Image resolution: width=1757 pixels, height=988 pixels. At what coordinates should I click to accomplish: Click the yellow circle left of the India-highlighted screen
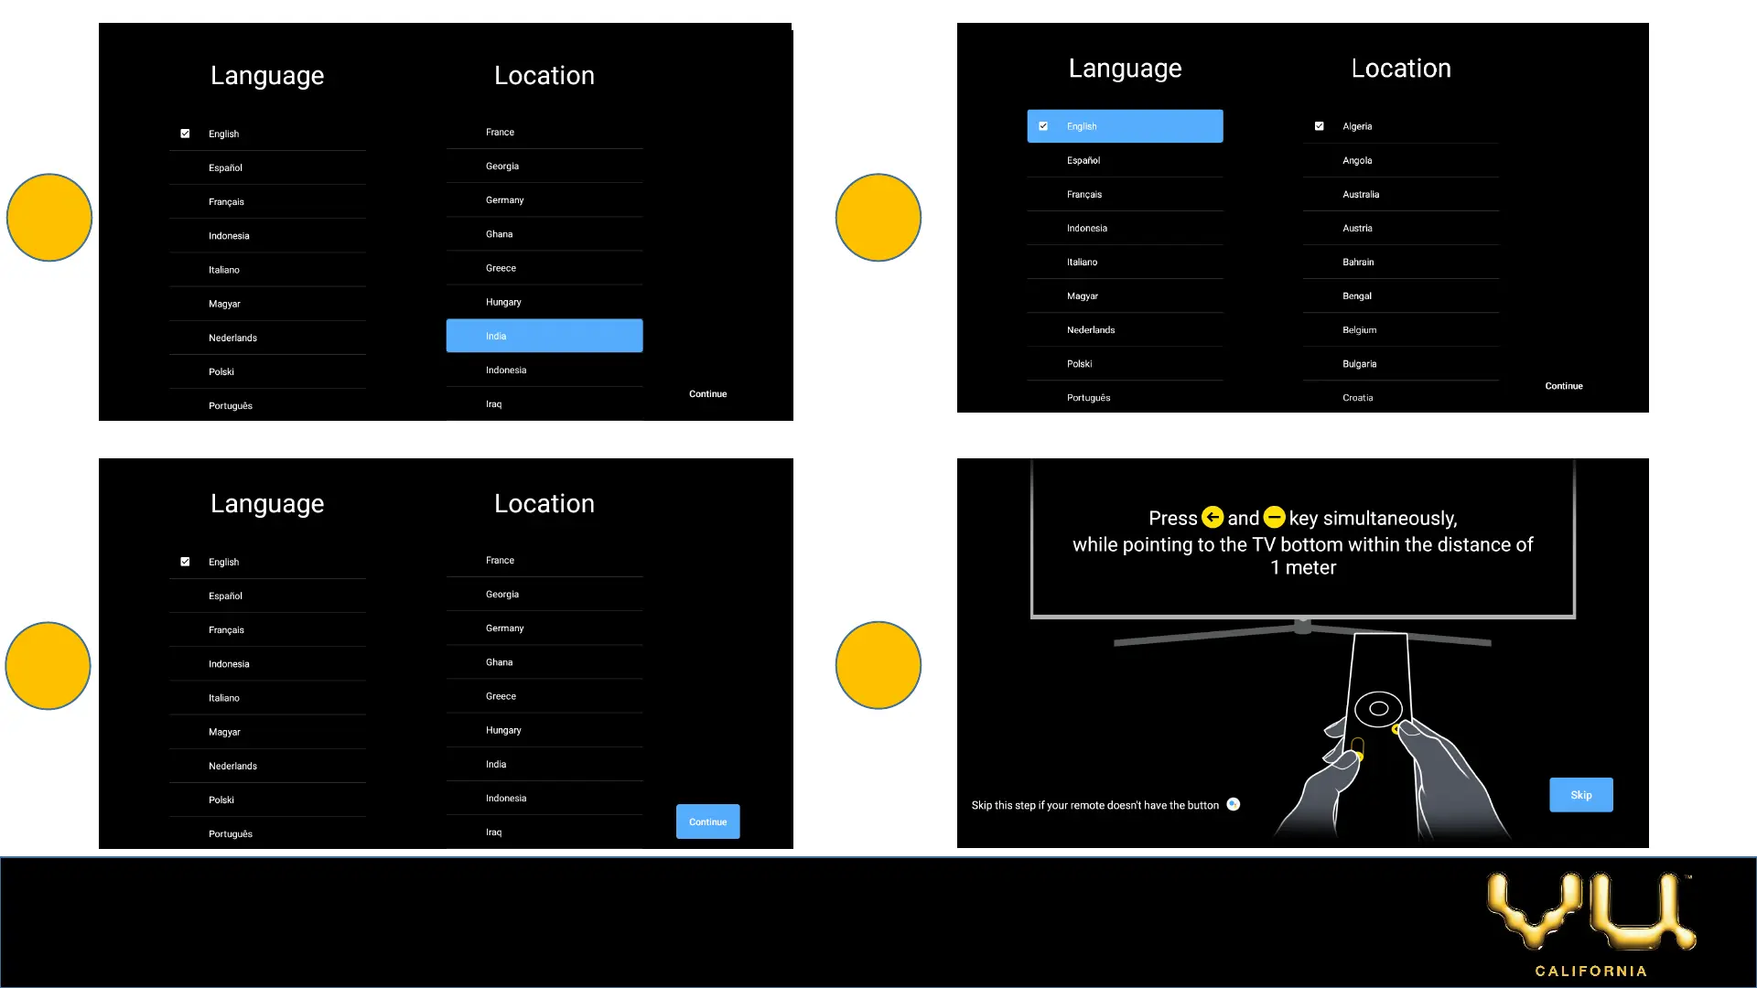[x=49, y=218]
